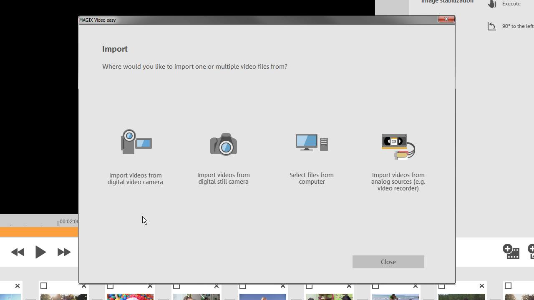Choose the analog video cassette import icon

(398, 146)
